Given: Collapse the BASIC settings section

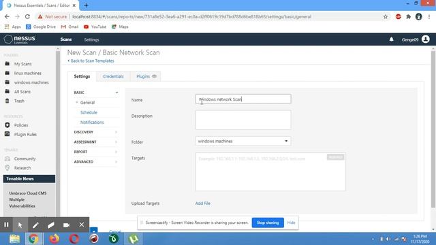Looking at the screenshot, I should pyautogui.click(x=116, y=93).
